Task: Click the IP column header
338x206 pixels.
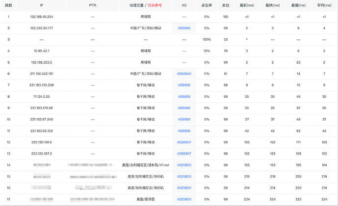Action: [x=41, y=5]
